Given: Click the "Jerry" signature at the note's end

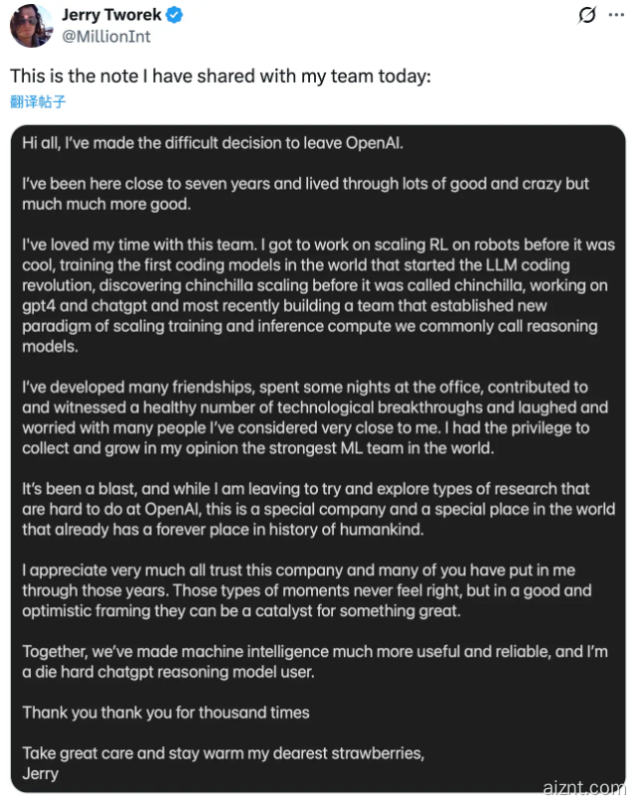Looking at the screenshot, I should click(x=41, y=772).
